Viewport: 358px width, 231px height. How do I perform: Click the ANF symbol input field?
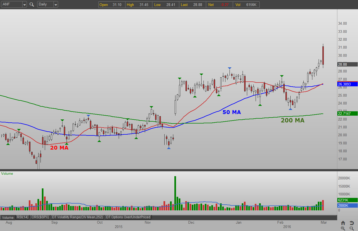click(x=12, y=5)
